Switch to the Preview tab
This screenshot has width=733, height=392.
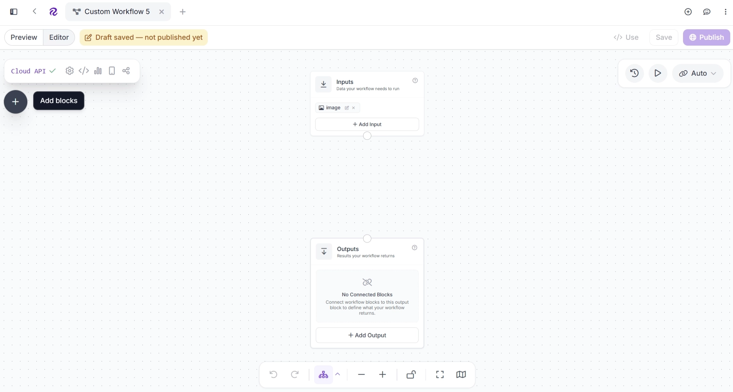[24, 37]
